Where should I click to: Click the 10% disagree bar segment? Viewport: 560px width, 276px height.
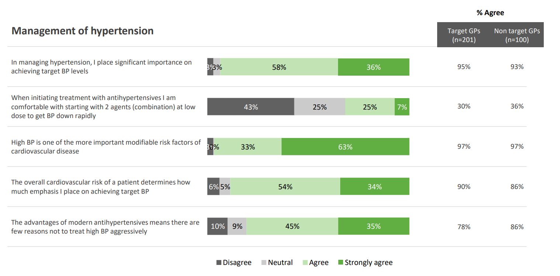point(218,226)
